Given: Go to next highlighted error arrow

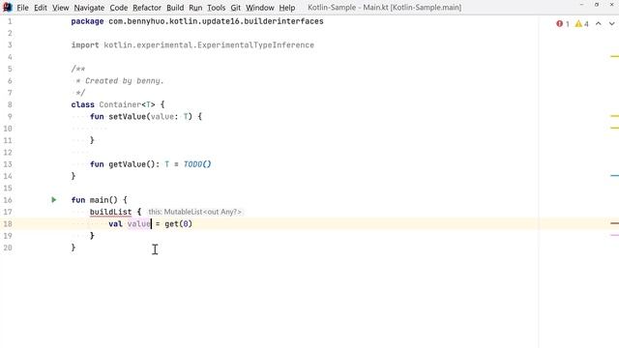Looking at the screenshot, I should [x=611, y=24].
